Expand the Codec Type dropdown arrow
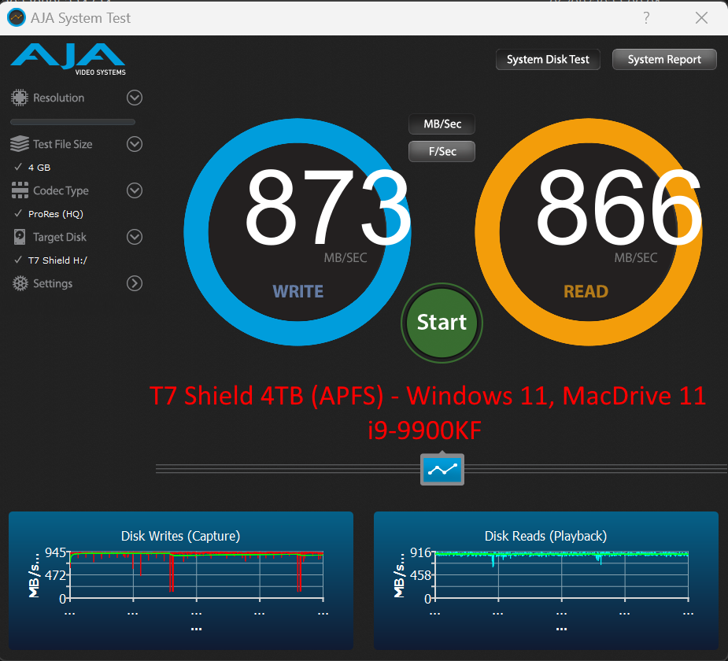The width and height of the screenshot is (728, 661). click(x=135, y=190)
